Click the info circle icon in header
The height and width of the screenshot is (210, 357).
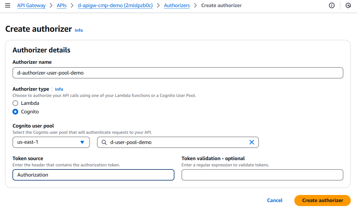(x=331, y=5)
